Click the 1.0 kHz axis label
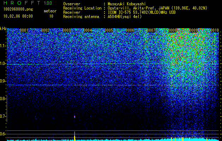Image resolution: width=222 pixels, height=141 pixels. [2, 63]
